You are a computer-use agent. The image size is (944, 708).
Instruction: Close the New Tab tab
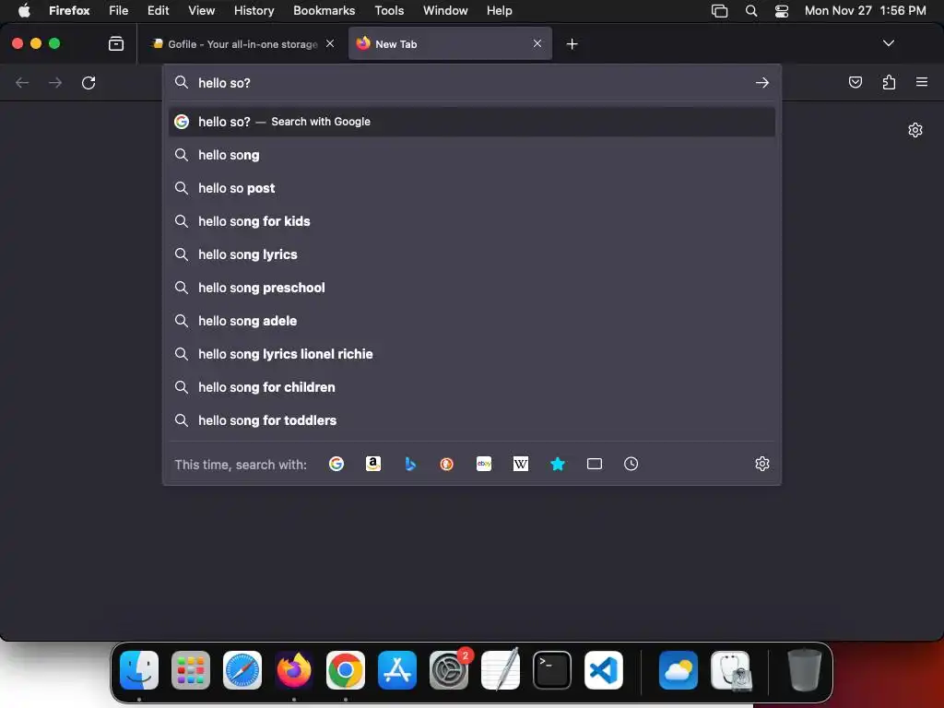pyautogui.click(x=537, y=43)
